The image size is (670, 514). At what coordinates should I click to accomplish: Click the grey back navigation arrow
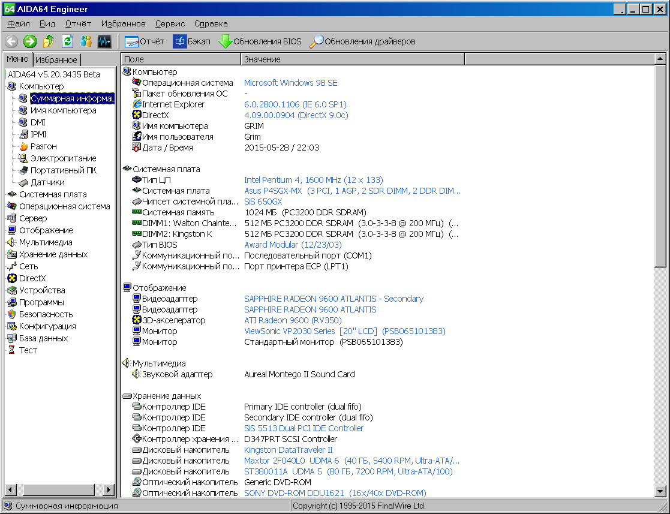point(11,41)
